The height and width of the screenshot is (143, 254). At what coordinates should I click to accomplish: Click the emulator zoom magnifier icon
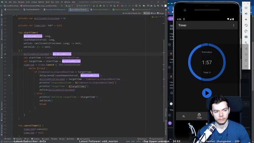click(246, 43)
